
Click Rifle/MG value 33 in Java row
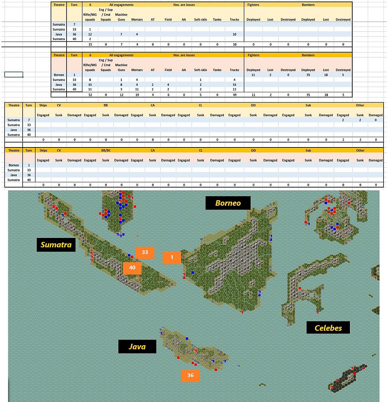pos(90,85)
